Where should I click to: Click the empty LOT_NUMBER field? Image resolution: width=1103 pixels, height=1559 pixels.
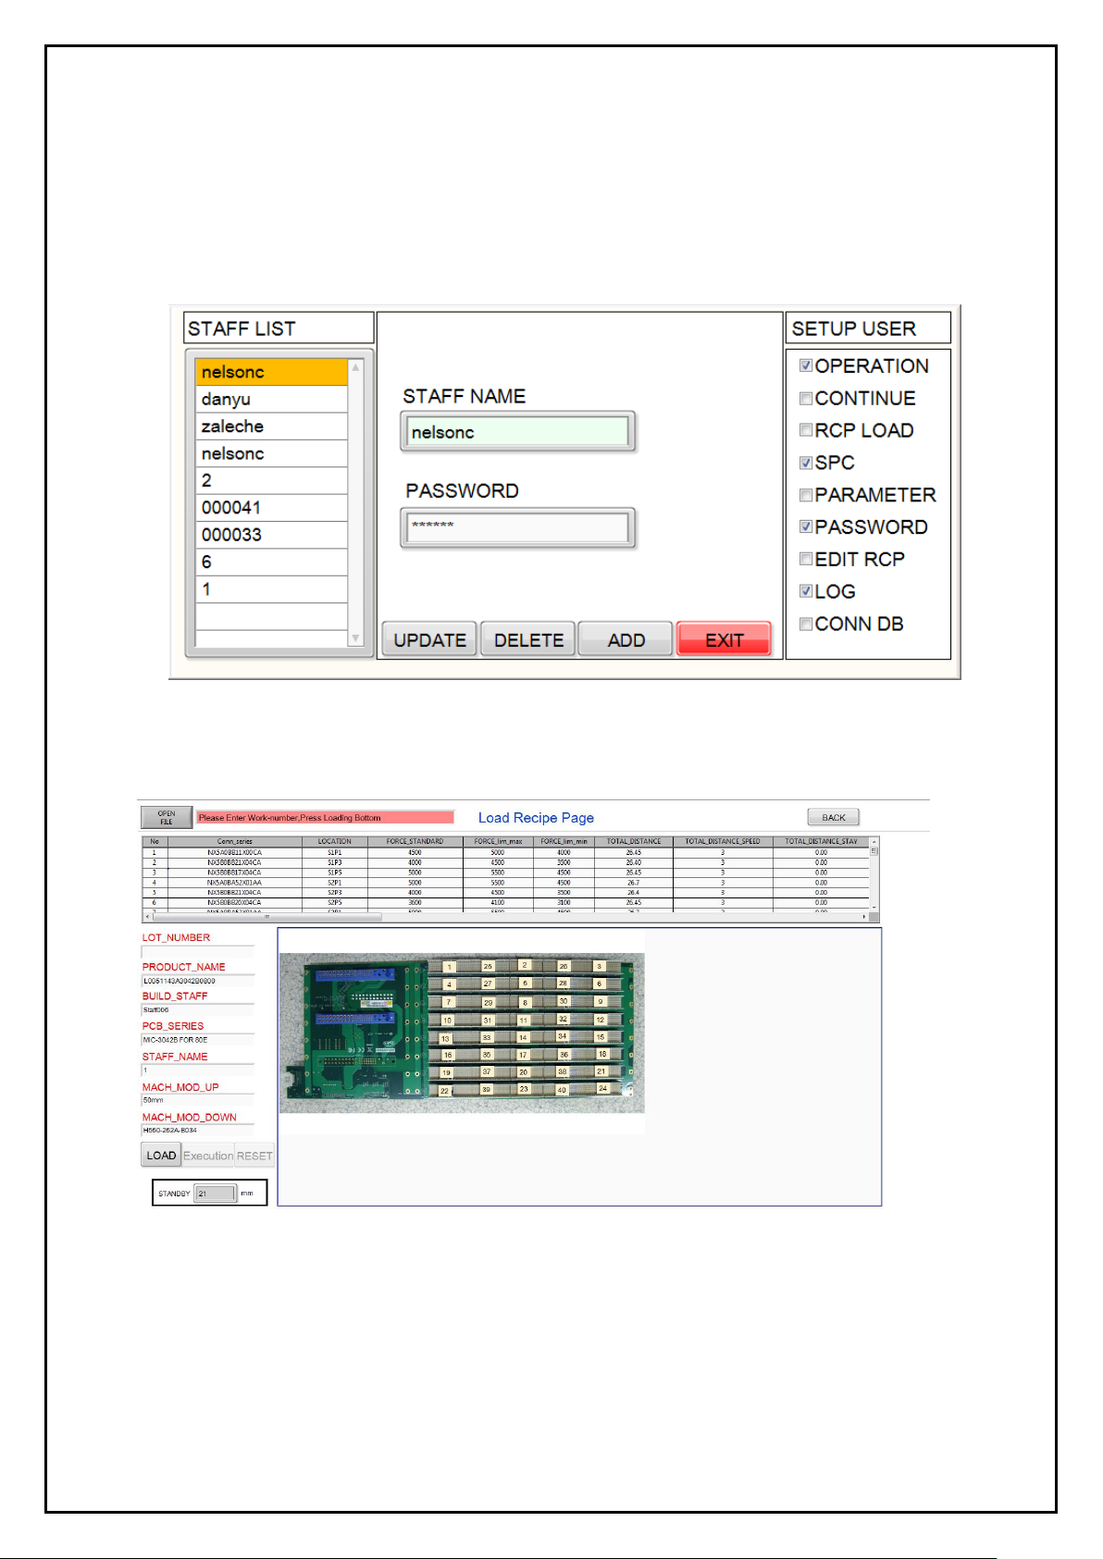point(197,951)
